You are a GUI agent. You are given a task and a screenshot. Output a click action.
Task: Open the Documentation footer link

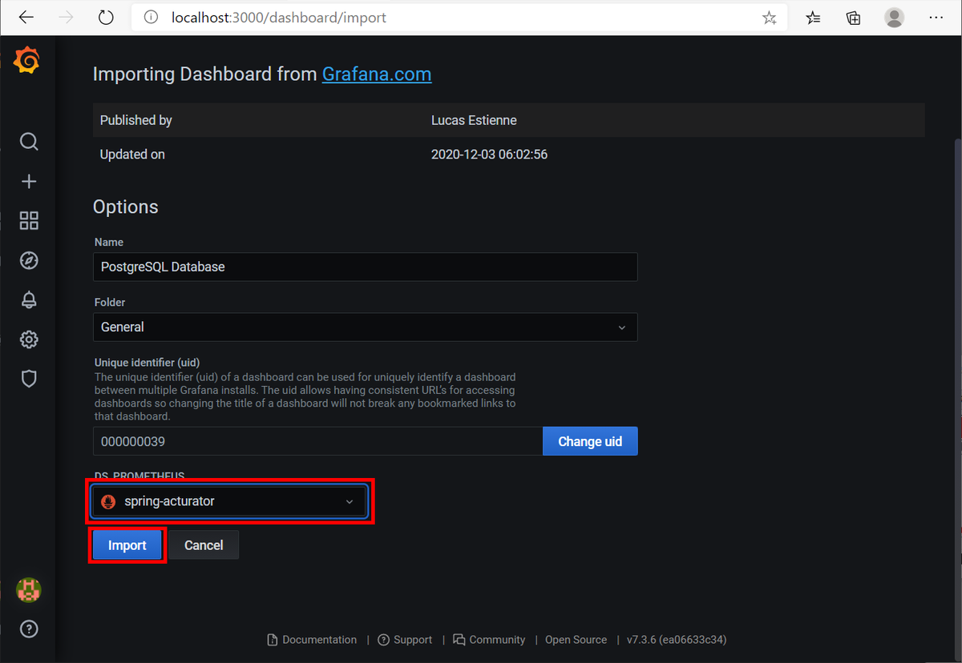[x=313, y=640]
